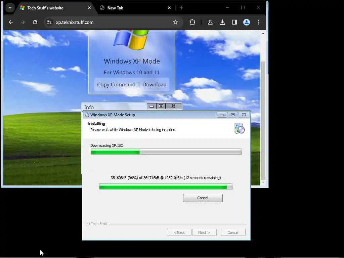Maximize the Windows XP Mode Setup window
This screenshot has height=258, width=344.
coord(233,115)
